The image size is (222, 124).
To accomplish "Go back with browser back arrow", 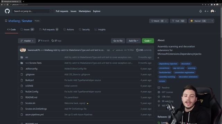I will point(2,4).
